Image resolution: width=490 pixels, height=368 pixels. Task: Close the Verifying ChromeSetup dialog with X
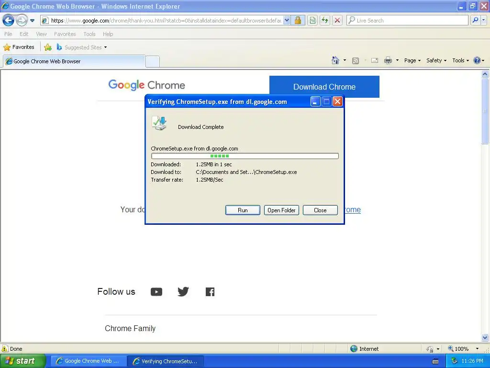point(337,102)
